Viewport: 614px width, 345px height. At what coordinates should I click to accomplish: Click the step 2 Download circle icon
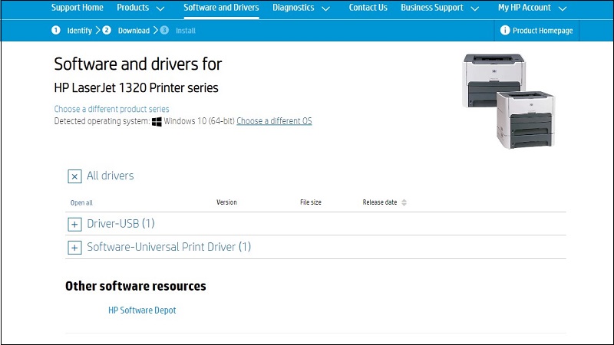tap(107, 31)
